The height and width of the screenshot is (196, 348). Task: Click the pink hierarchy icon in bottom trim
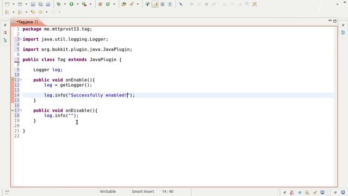tap(292, 192)
